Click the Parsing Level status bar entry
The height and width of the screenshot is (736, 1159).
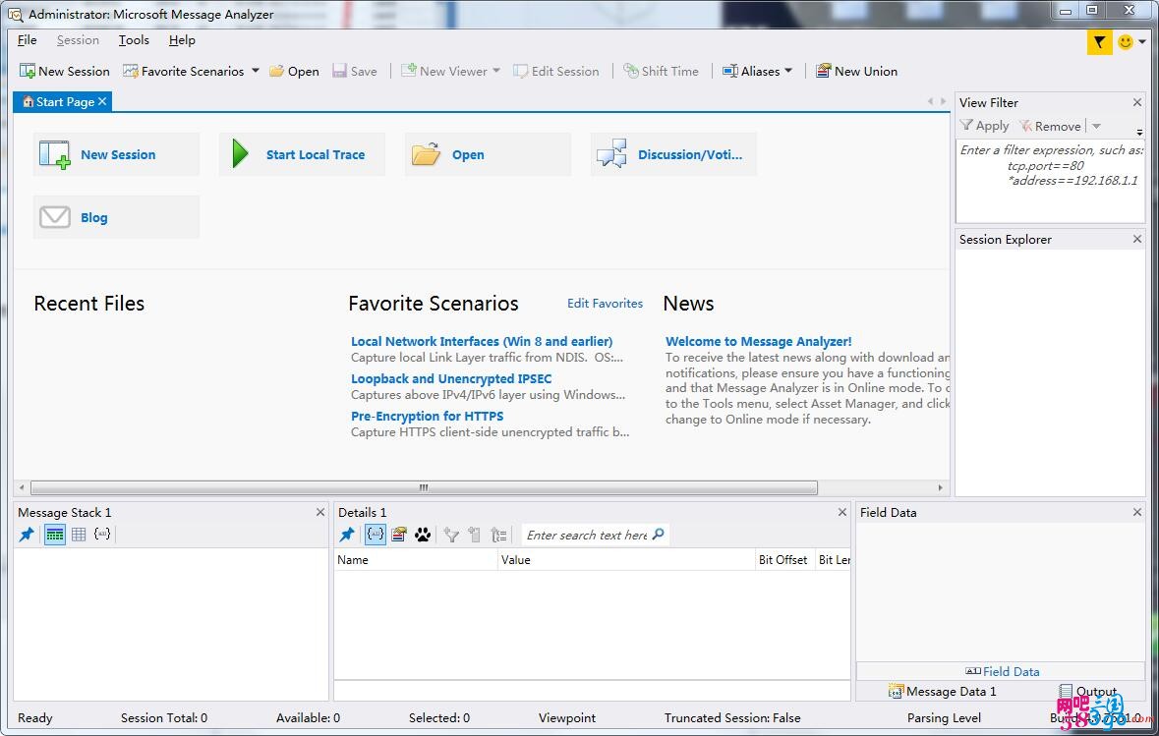(x=944, y=717)
